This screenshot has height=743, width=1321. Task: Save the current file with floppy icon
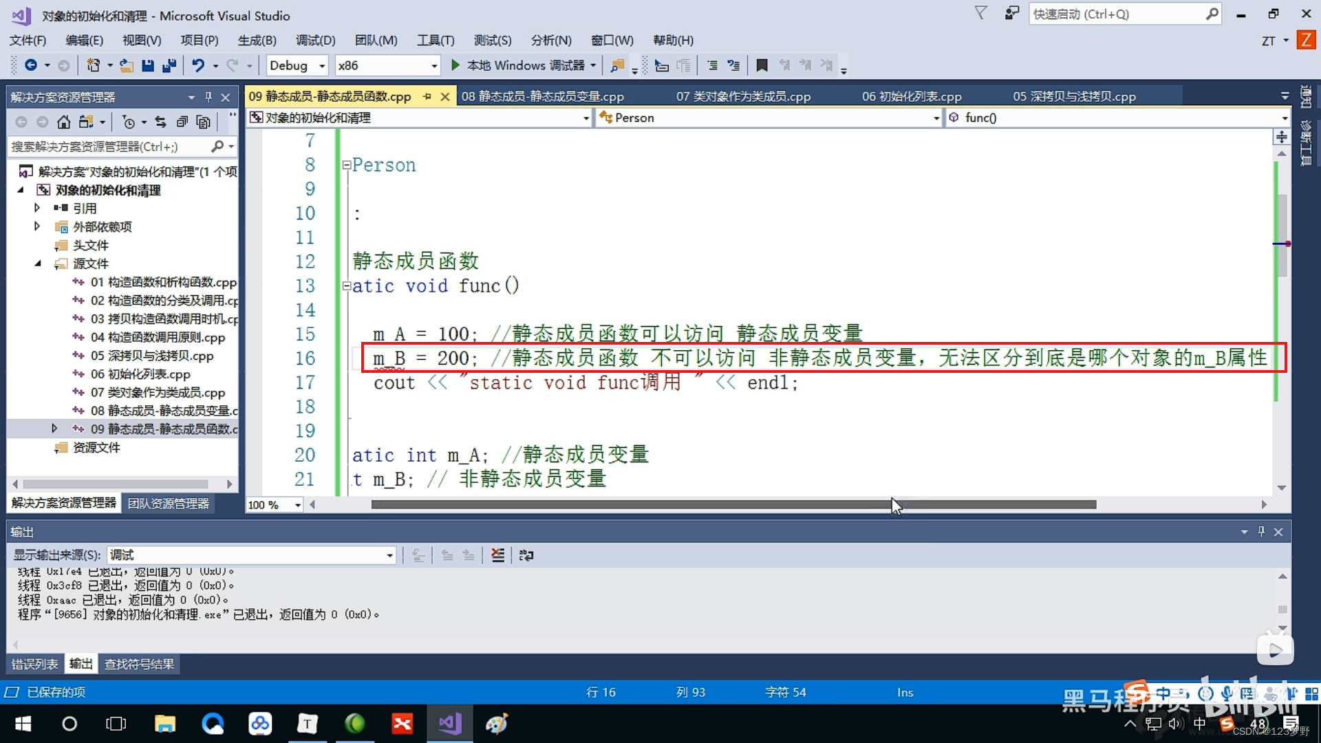[147, 65]
